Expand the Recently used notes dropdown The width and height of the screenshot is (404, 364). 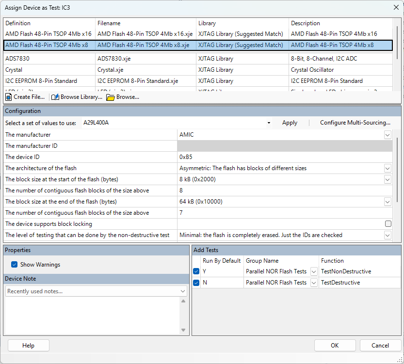[x=183, y=291]
